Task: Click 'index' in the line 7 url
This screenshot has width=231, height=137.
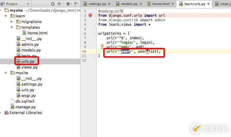Action: 135,38
